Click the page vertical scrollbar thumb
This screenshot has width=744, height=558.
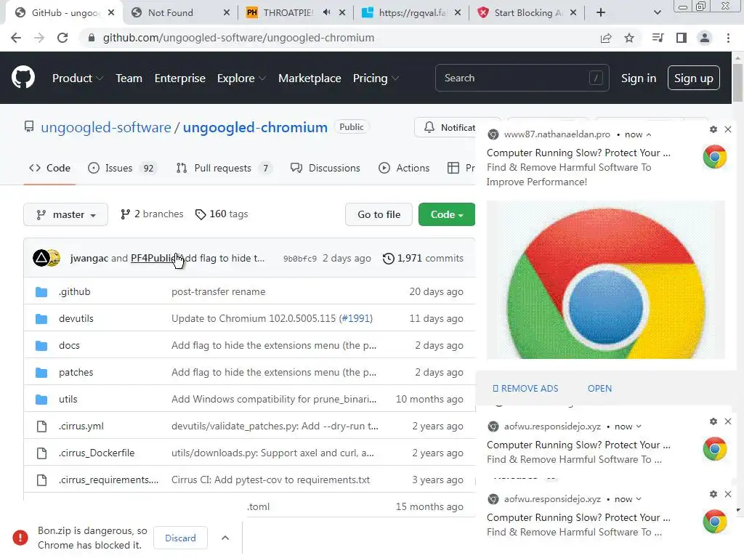[x=737, y=81]
